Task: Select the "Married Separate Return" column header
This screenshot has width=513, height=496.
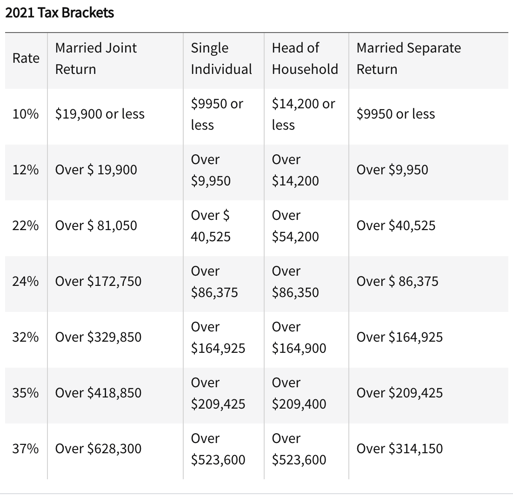Action: click(408, 59)
